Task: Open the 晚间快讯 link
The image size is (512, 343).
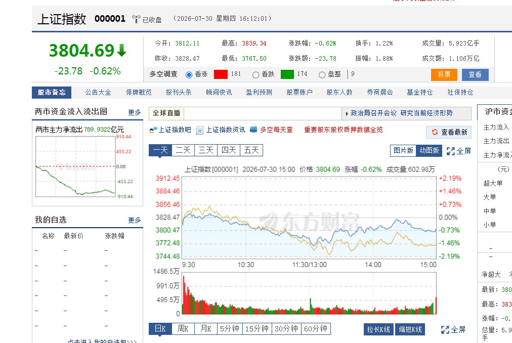Action: tap(219, 93)
